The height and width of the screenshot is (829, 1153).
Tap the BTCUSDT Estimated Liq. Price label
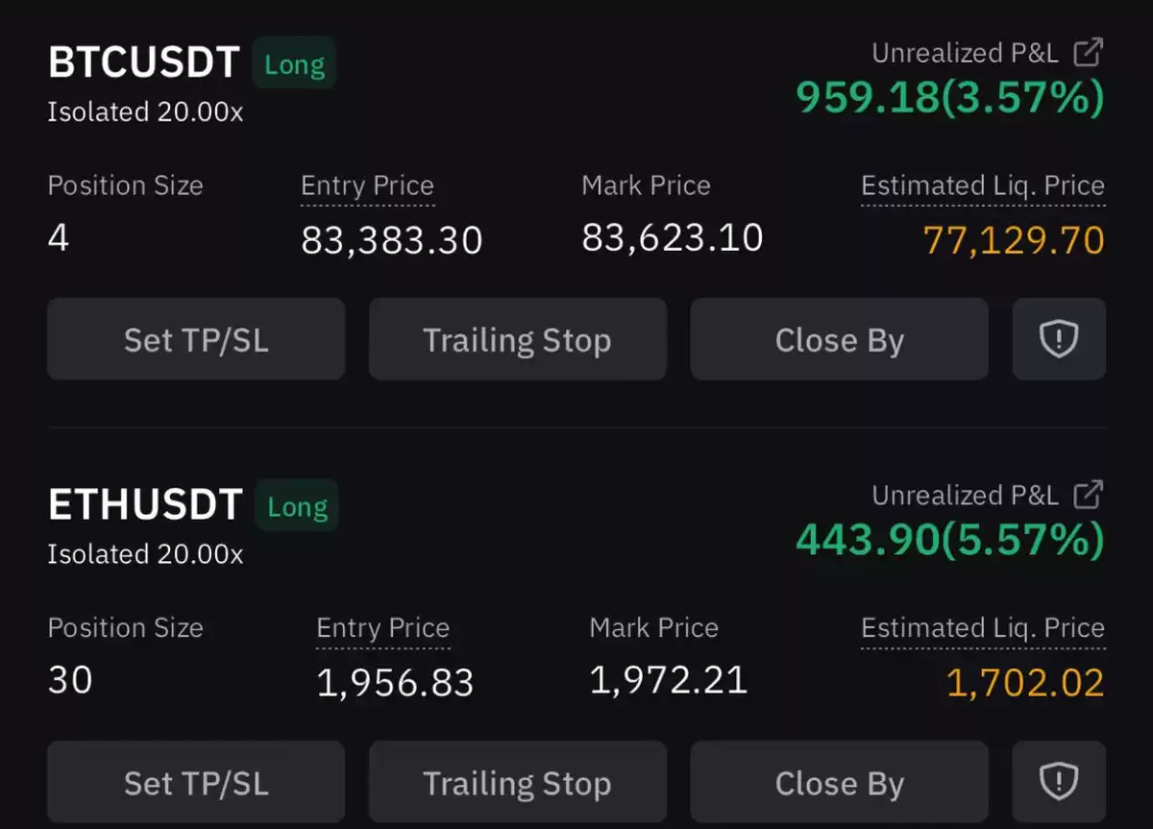pyautogui.click(x=983, y=185)
